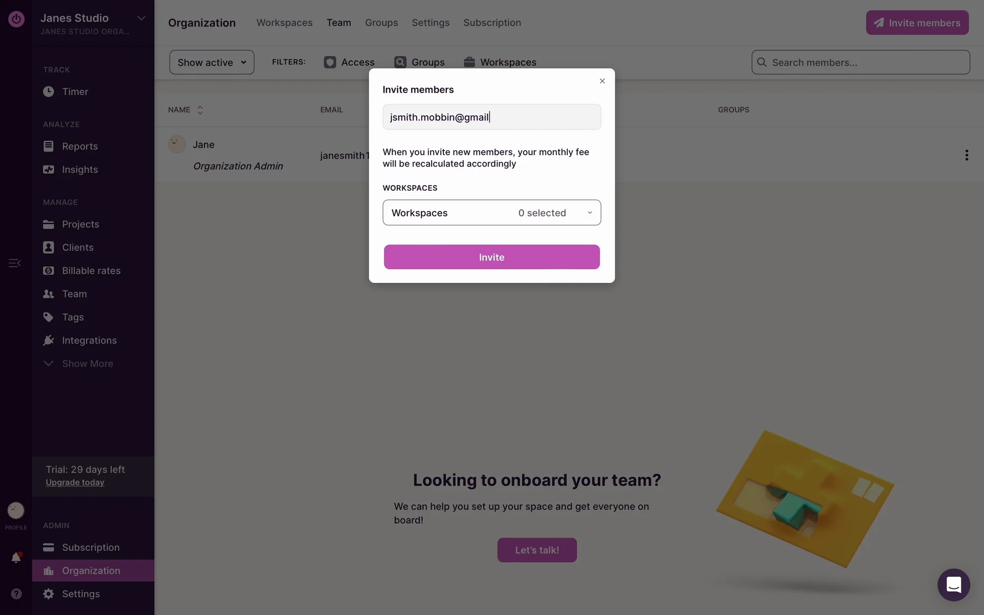984x615 pixels.
Task: Expand the Janes Studio organization switcher
Action: pos(141,18)
